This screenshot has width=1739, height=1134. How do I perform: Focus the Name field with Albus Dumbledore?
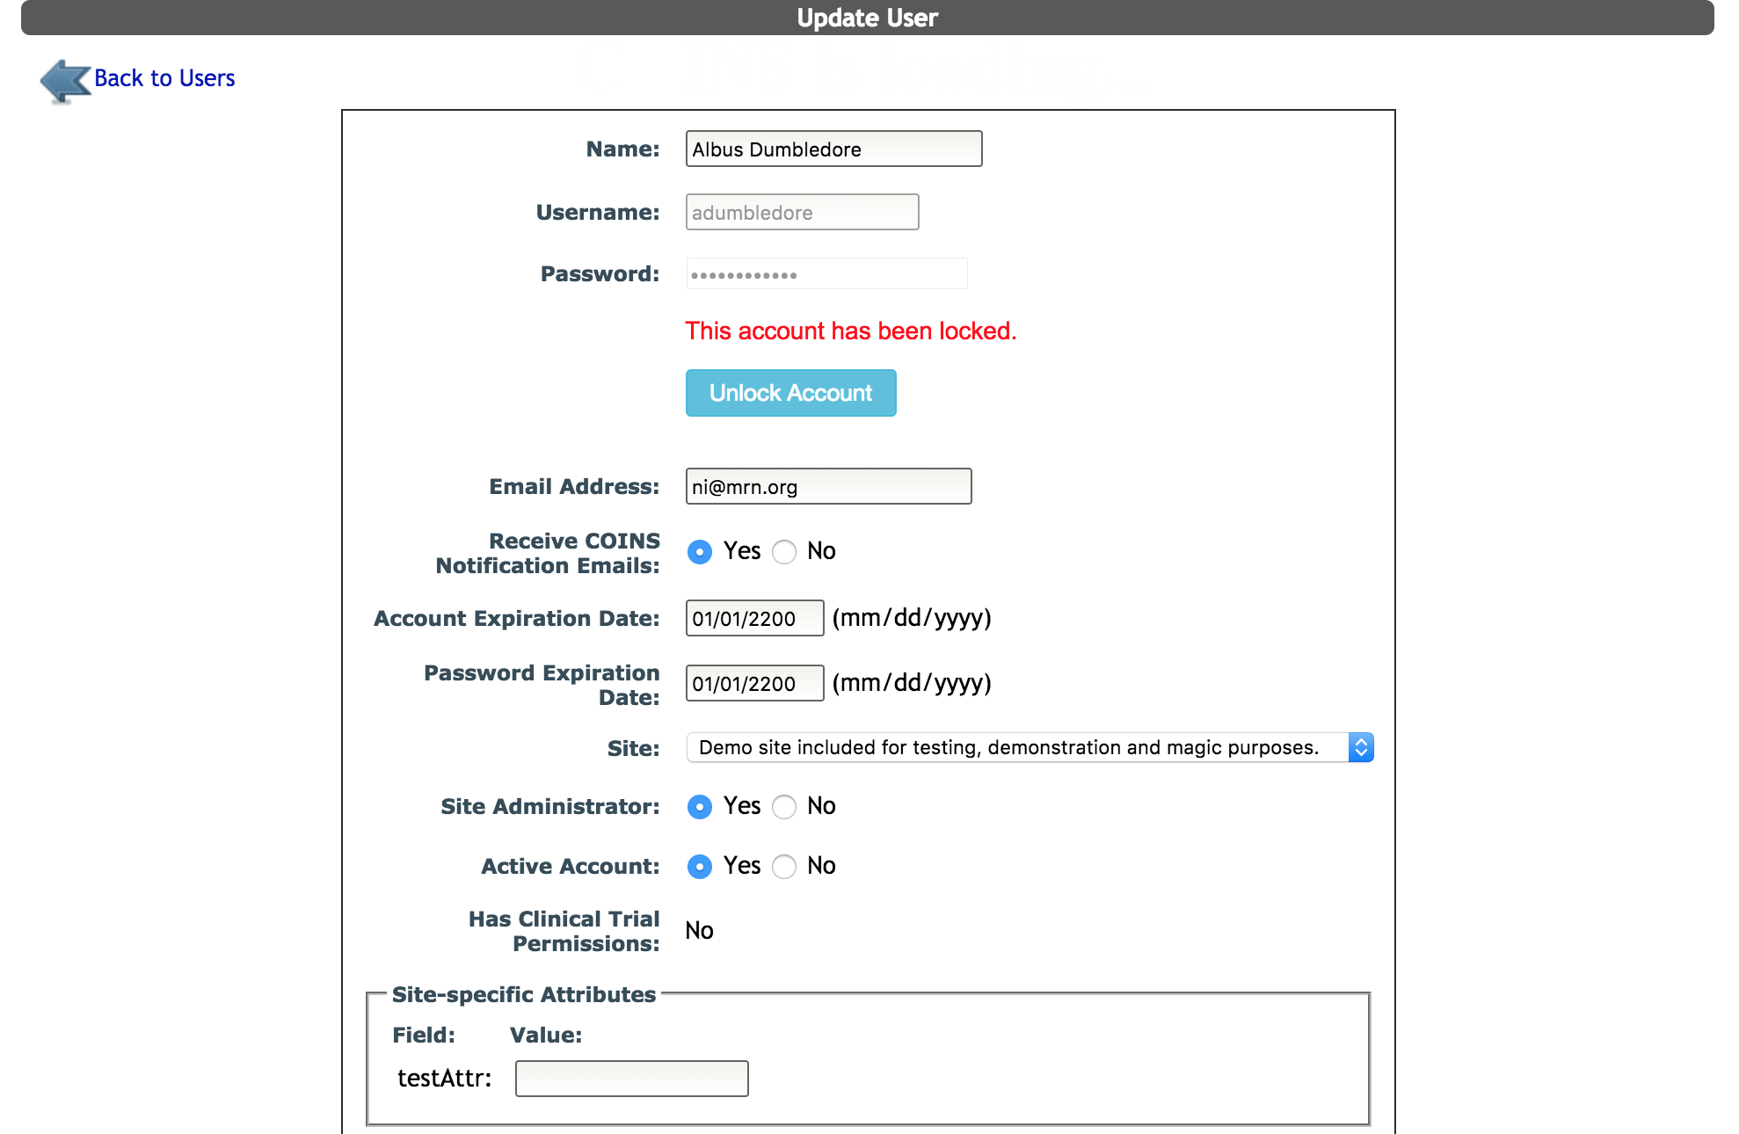click(833, 149)
